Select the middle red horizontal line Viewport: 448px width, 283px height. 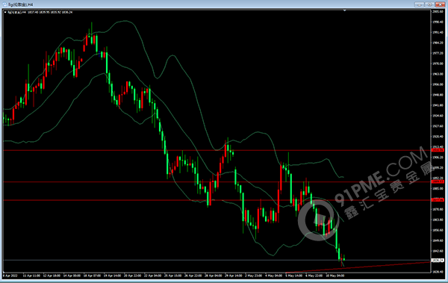(217, 181)
